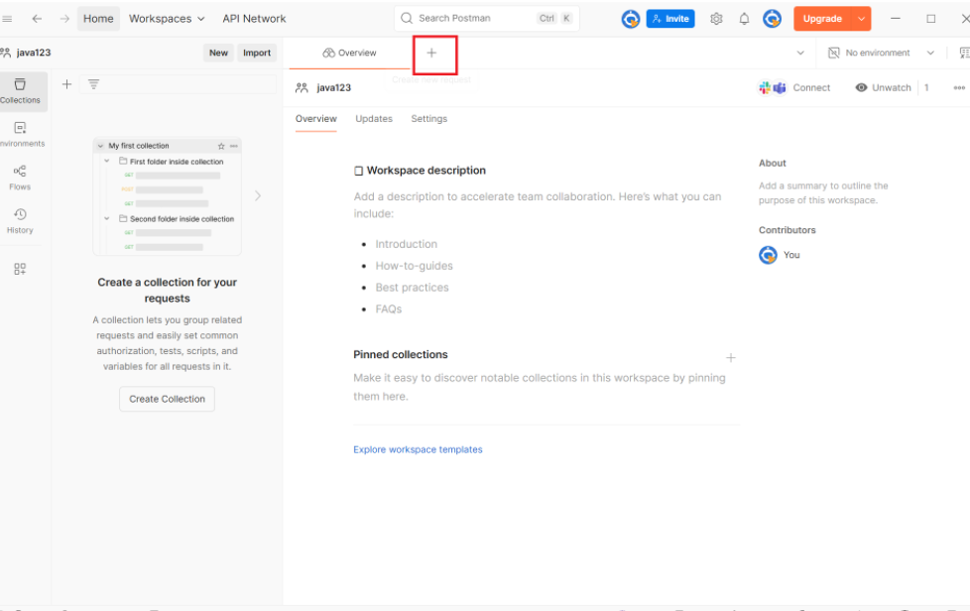Select the Overview request tab
This screenshot has width=970, height=611.
(x=349, y=53)
